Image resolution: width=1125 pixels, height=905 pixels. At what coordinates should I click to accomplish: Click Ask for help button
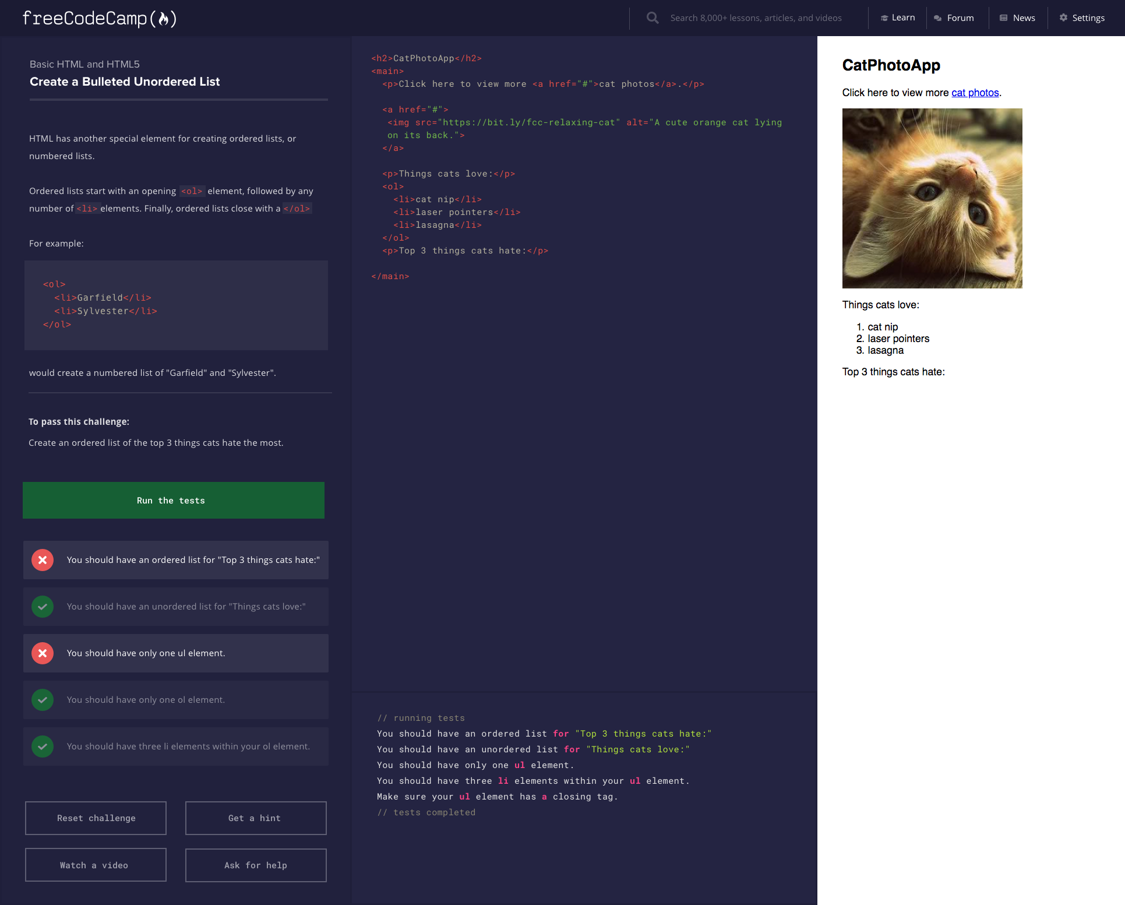[x=255, y=865]
